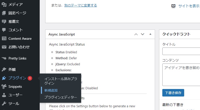The image size is (200, 110).
Task: Click the 固定ページ pages icon
Action: click(x=4, y=13)
